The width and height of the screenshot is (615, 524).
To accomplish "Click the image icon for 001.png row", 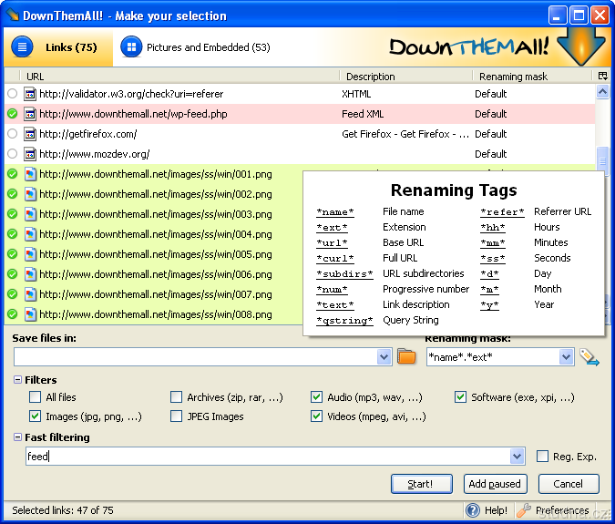I will 30,174.
